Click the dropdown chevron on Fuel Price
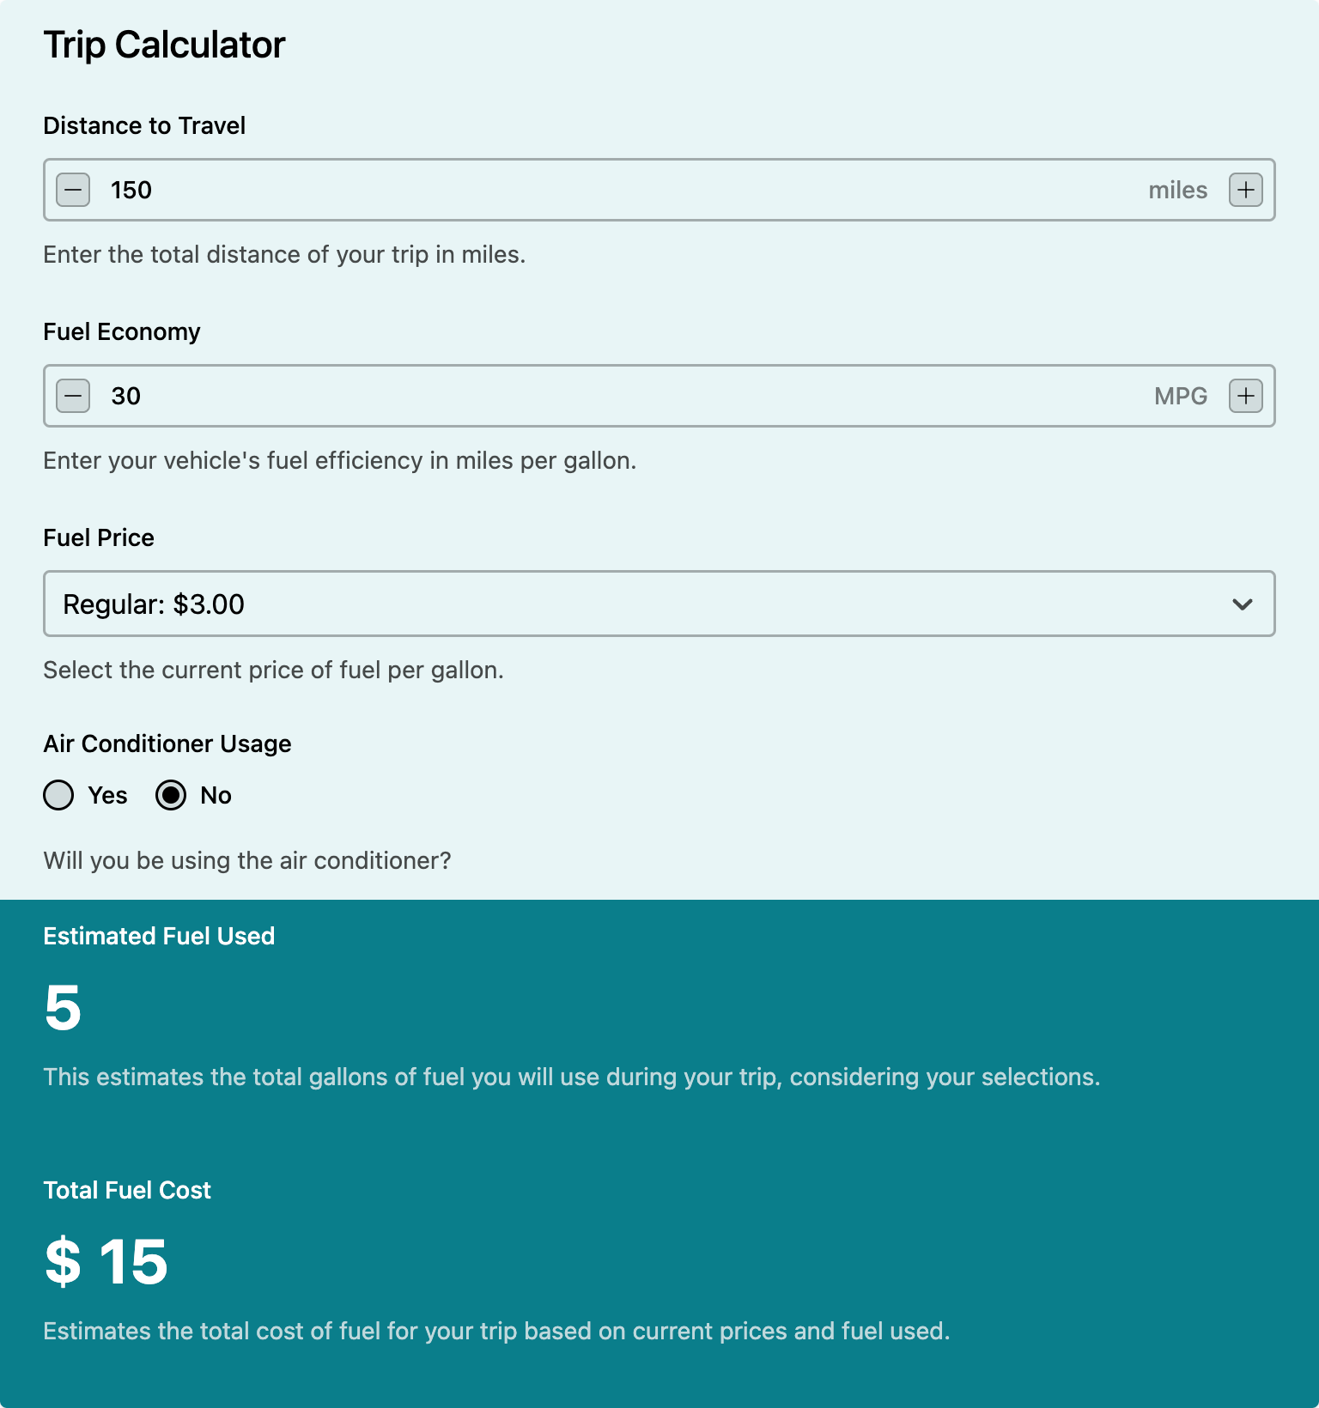1319x1408 pixels. [x=1243, y=604]
